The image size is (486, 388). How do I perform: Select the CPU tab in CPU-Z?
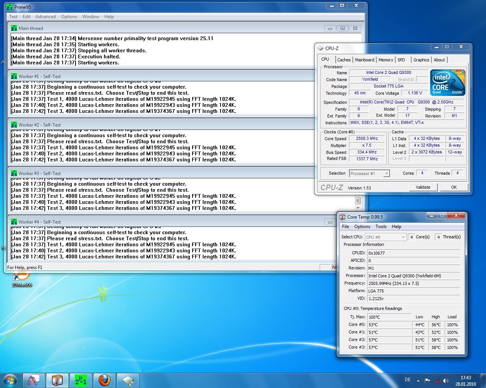(x=325, y=59)
